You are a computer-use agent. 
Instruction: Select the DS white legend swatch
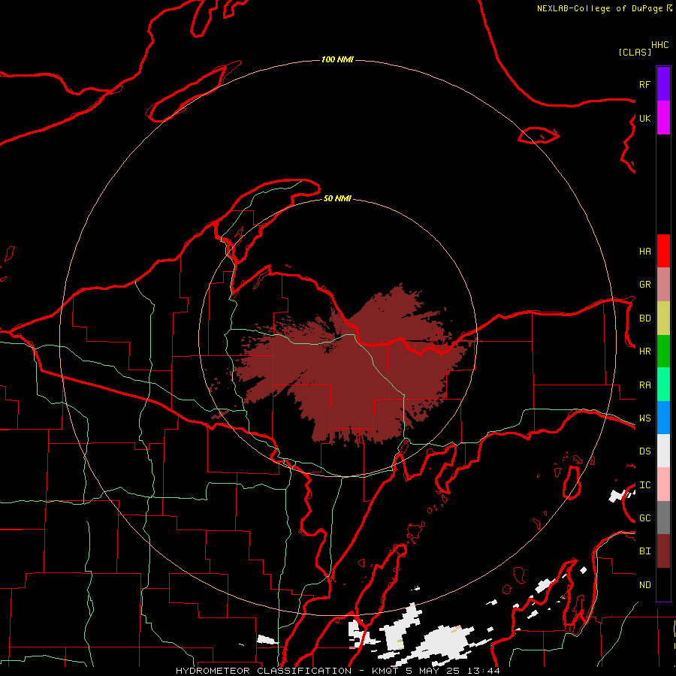pos(663,451)
